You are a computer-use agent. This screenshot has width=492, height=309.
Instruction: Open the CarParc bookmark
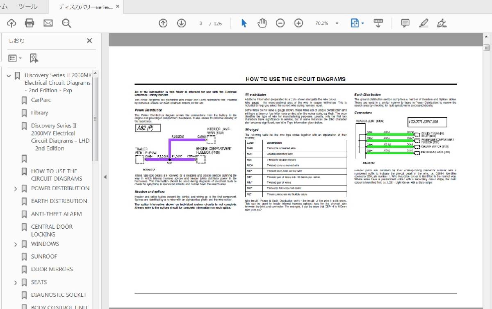point(41,100)
